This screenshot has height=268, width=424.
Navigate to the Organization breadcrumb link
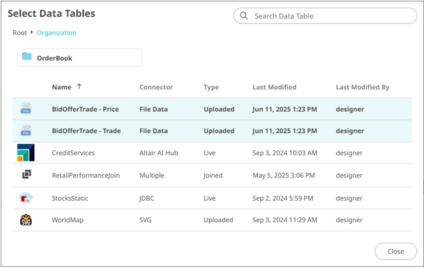(x=56, y=33)
